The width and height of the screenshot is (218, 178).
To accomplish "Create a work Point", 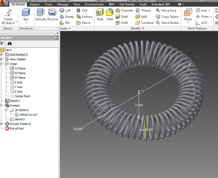I will click(x=202, y=17).
